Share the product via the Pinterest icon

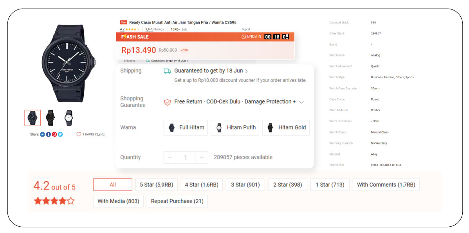point(54,134)
